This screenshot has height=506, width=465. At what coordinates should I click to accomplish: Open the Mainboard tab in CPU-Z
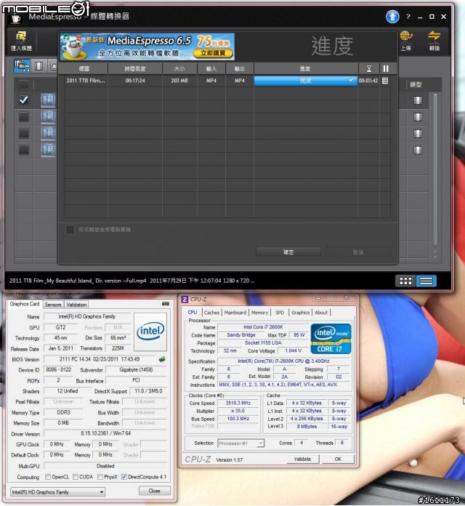click(235, 313)
